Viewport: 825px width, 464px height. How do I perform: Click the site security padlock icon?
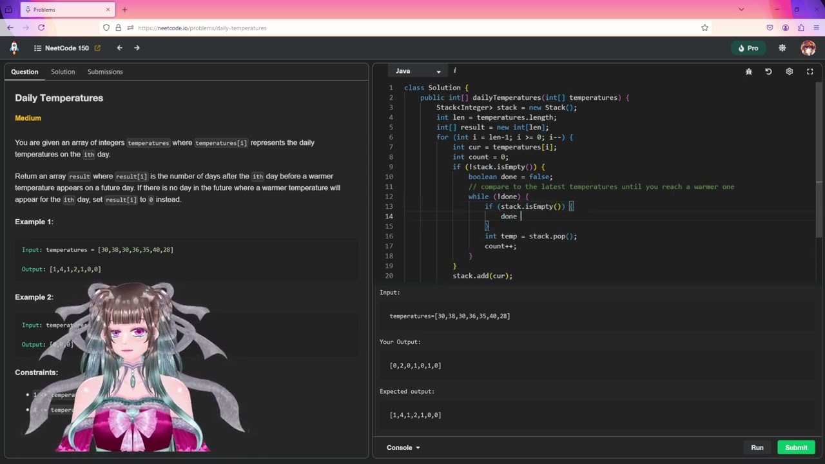[118, 28]
